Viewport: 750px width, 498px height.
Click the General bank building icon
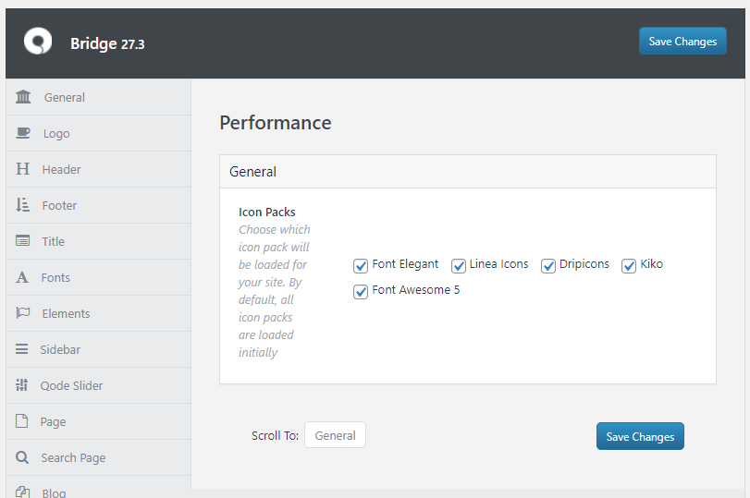(x=23, y=97)
